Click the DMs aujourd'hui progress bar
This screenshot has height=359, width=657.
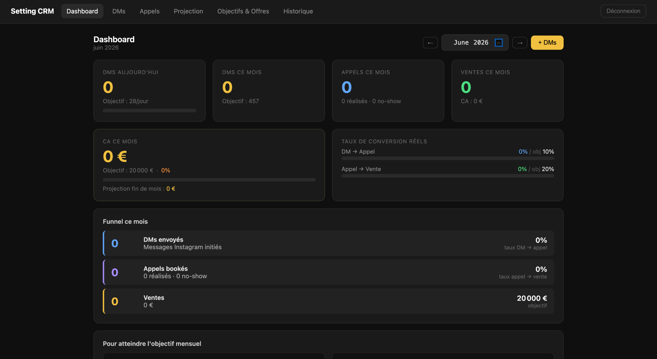pyautogui.click(x=149, y=111)
